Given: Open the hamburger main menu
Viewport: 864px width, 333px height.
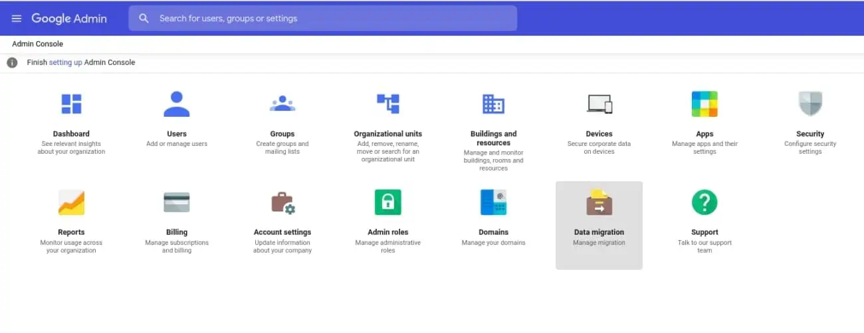Looking at the screenshot, I should click(x=17, y=19).
